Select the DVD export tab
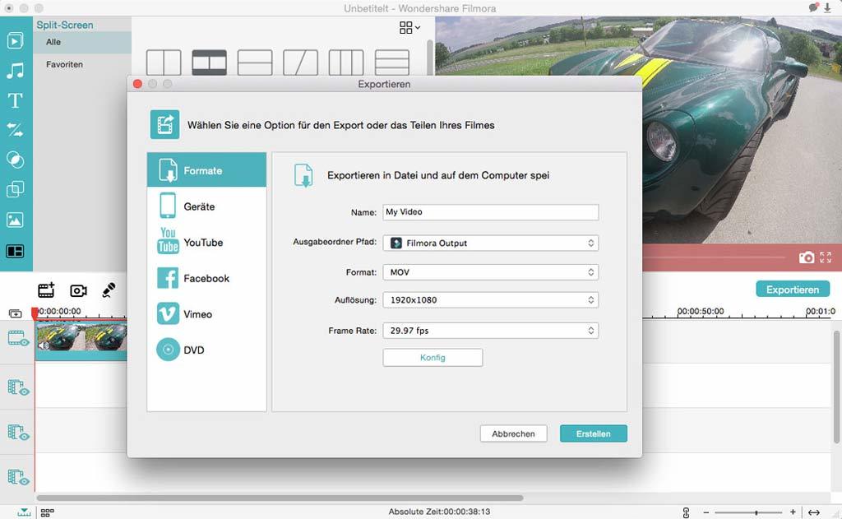The image size is (842, 519). (206, 350)
